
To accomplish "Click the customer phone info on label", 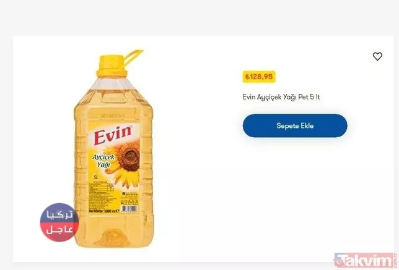I will click(129, 194).
